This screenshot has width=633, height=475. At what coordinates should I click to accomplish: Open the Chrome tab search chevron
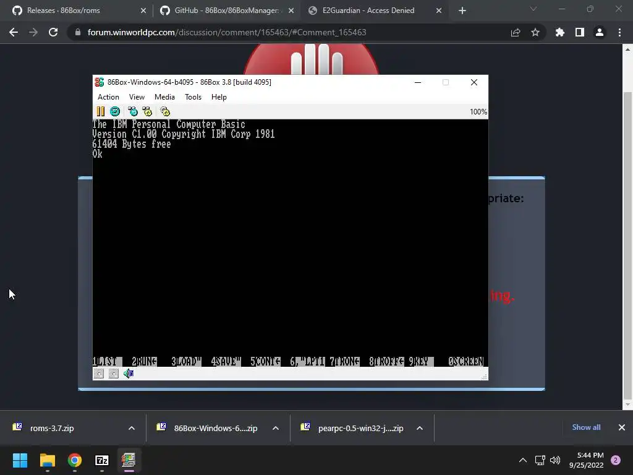click(x=533, y=9)
